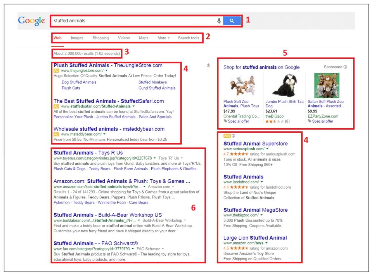Click the Google logo
The image size is (374, 275).
tap(32, 21)
